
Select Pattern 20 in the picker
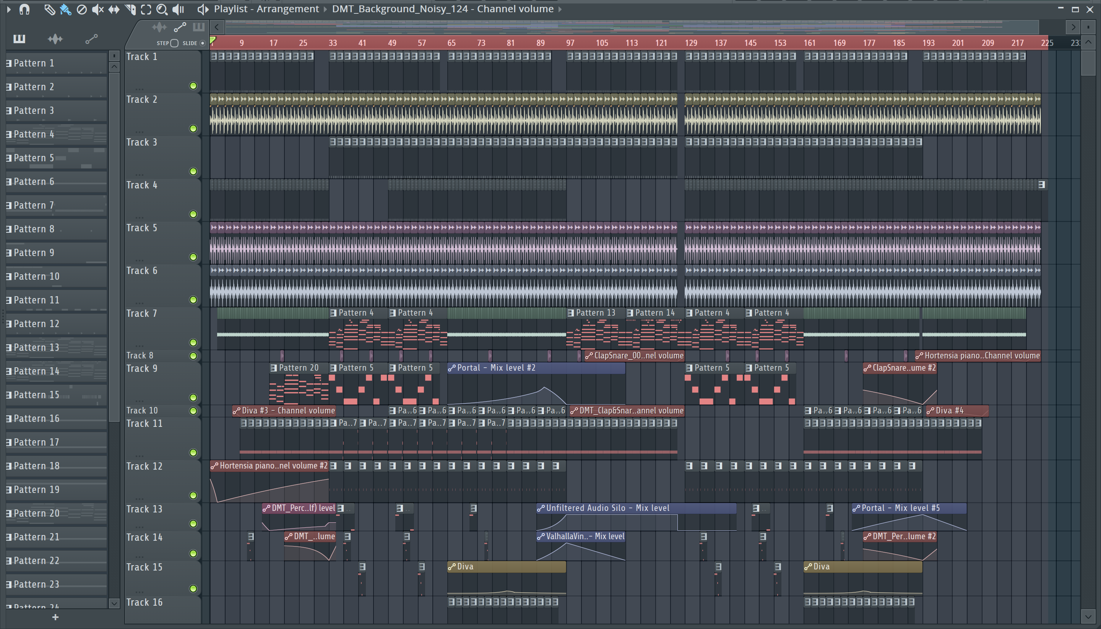[x=56, y=514]
